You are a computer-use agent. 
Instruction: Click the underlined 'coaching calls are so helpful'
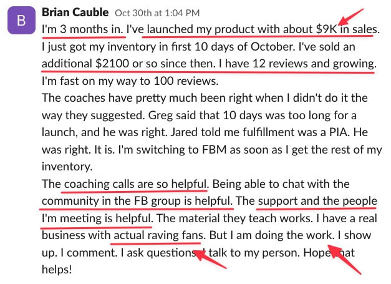(135, 184)
